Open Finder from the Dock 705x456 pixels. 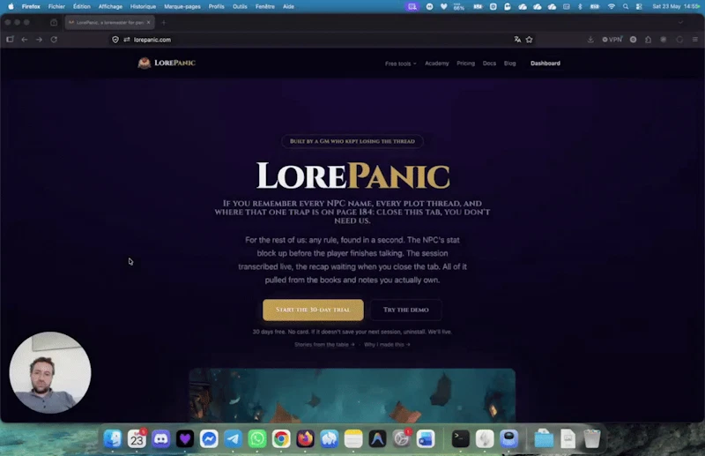click(113, 438)
